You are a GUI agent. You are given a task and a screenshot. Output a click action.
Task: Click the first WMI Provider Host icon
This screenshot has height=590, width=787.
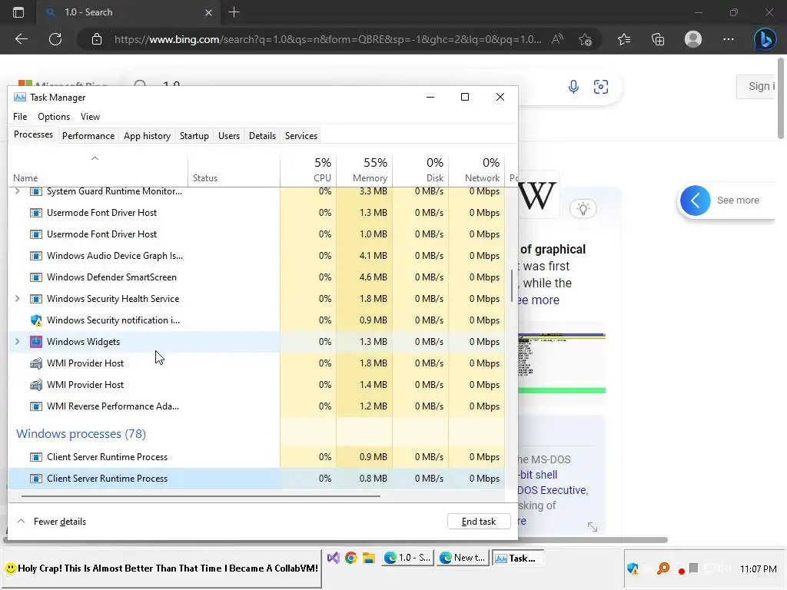click(x=35, y=363)
